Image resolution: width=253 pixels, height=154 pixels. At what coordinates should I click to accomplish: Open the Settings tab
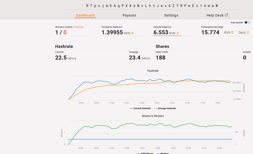(171, 15)
